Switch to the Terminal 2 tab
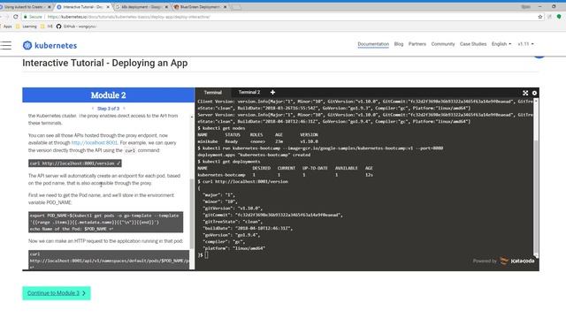The image size is (566, 318). point(249,92)
